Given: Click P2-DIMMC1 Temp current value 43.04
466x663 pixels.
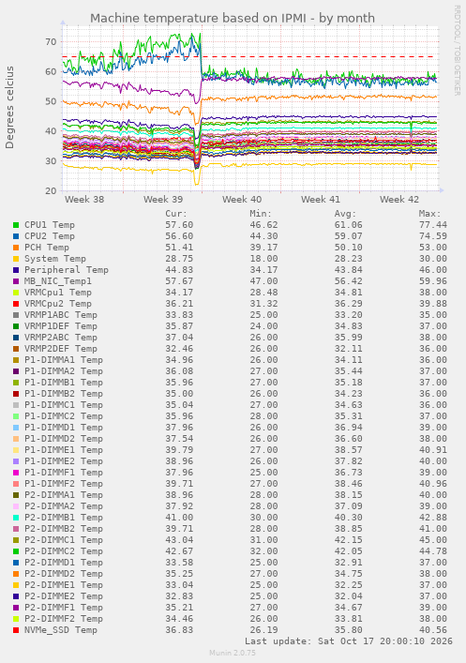Looking at the screenshot, I should pyautogui.click(x=179, y=540).
